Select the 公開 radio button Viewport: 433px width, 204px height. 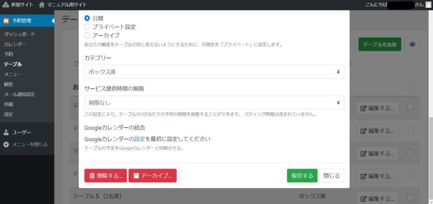point(87,18)
